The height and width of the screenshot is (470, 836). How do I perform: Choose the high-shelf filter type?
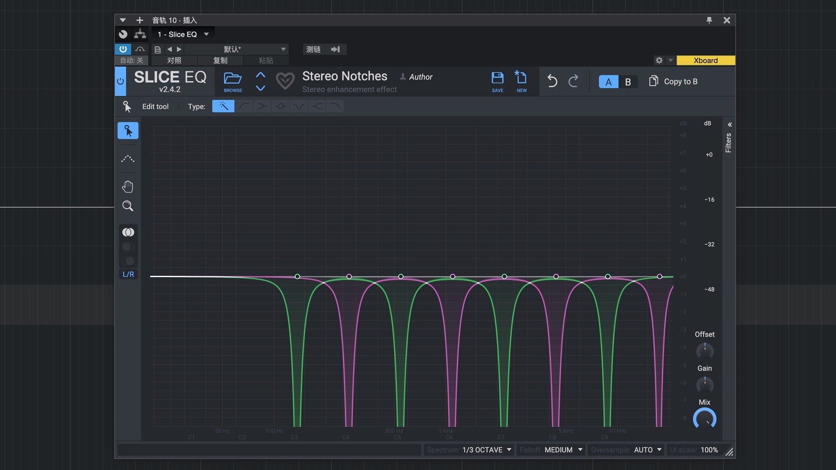317,106
